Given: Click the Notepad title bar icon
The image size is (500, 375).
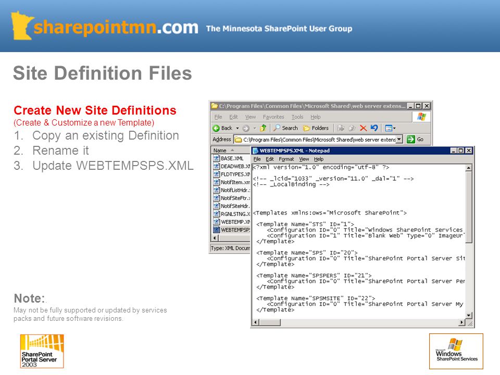Looking at the screenshot, I should tap(255, 151).
